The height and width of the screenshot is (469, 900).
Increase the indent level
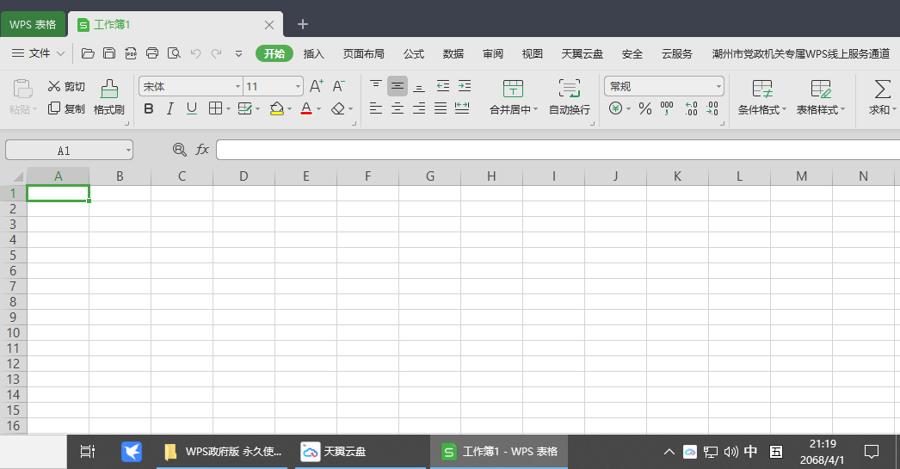coord(465,86)
